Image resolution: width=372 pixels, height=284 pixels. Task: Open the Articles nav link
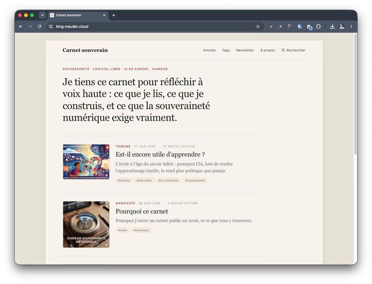[209, 50]
